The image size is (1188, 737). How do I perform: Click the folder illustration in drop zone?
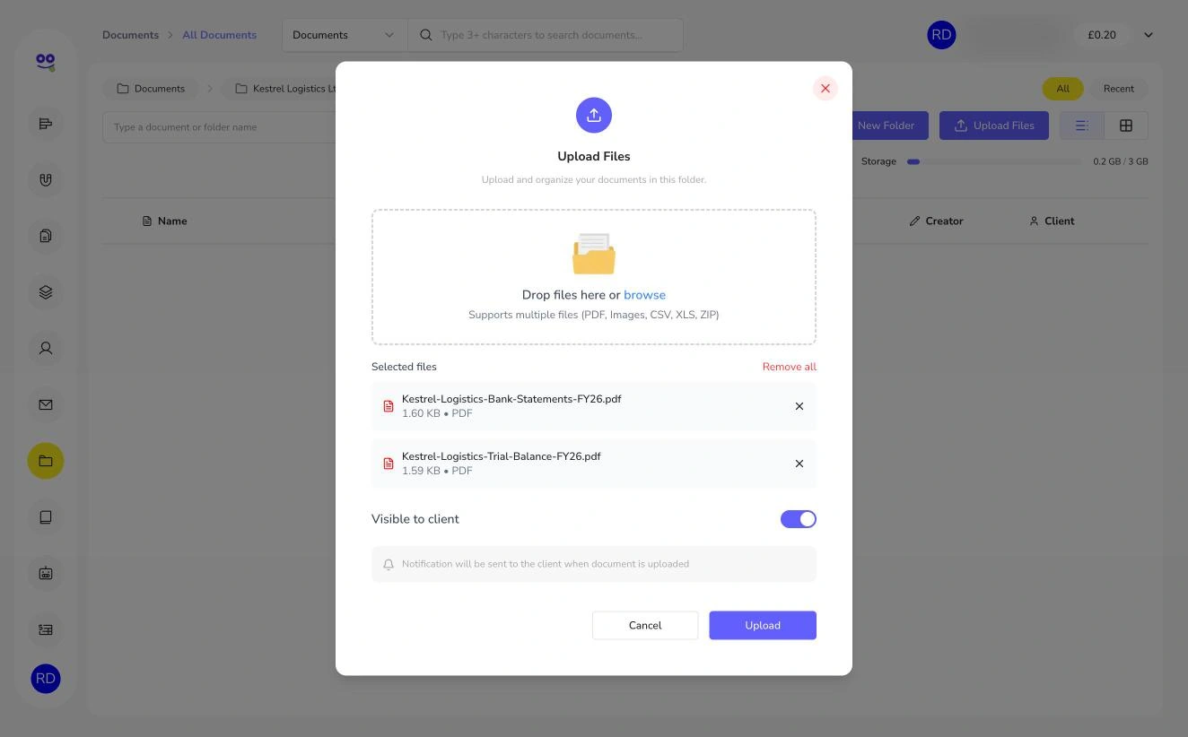pos(594,254)
